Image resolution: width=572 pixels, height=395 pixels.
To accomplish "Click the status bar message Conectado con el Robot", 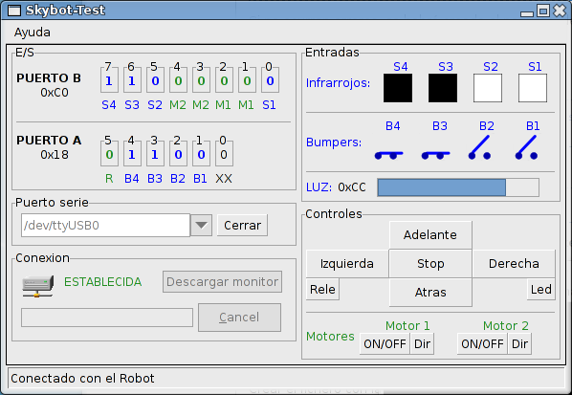I will pos(83,378).
